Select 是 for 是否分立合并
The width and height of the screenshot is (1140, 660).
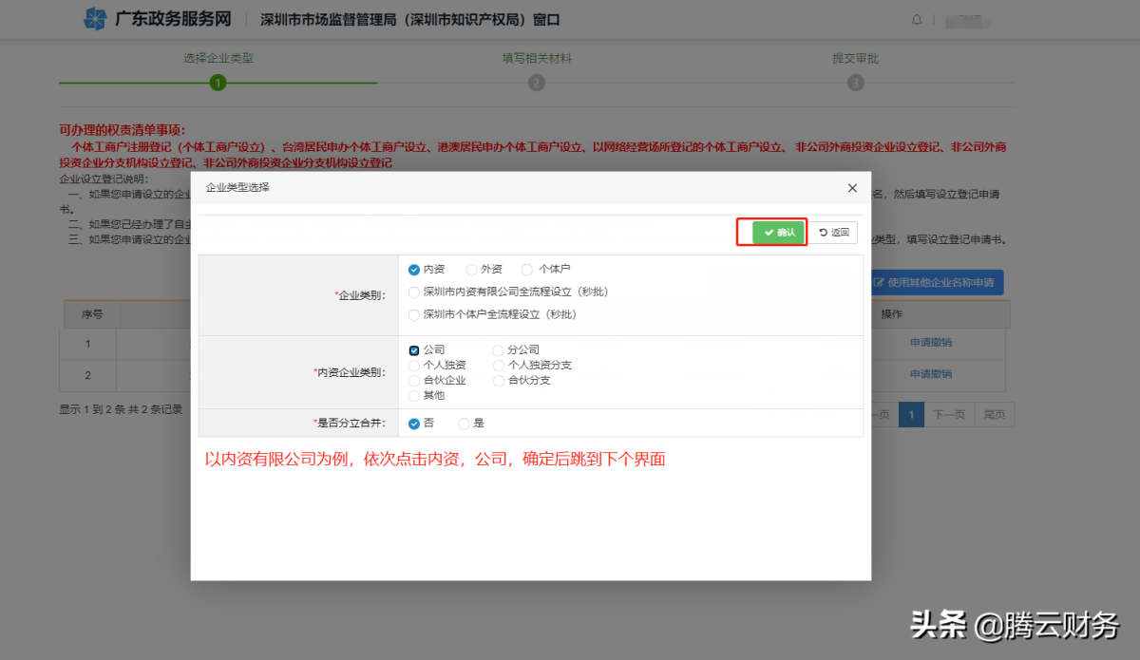[465, 424]
